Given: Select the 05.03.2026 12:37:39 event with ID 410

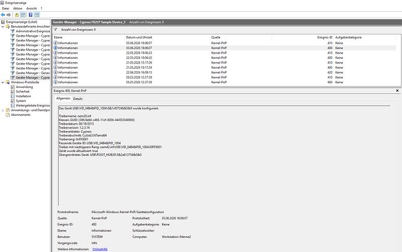Looking at the screenshot, I should pyautogui.click(x=224, y=77).
